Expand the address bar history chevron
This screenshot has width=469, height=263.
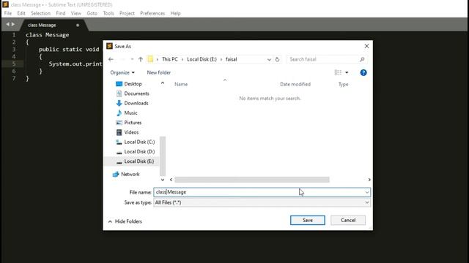[x=269, y=59]
